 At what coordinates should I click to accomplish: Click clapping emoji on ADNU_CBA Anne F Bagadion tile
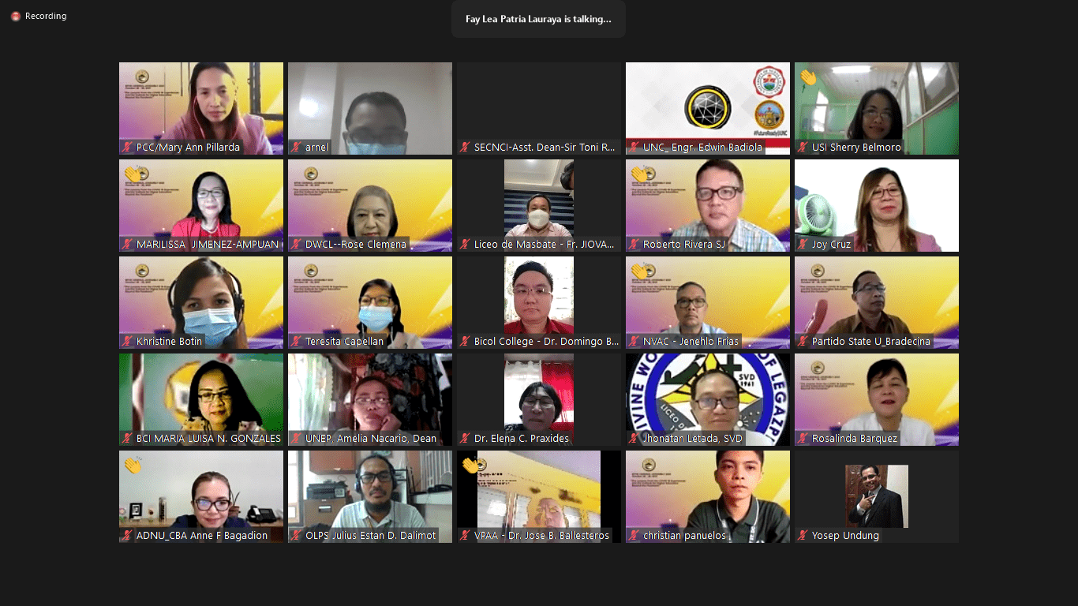click(x=133, y=466)
